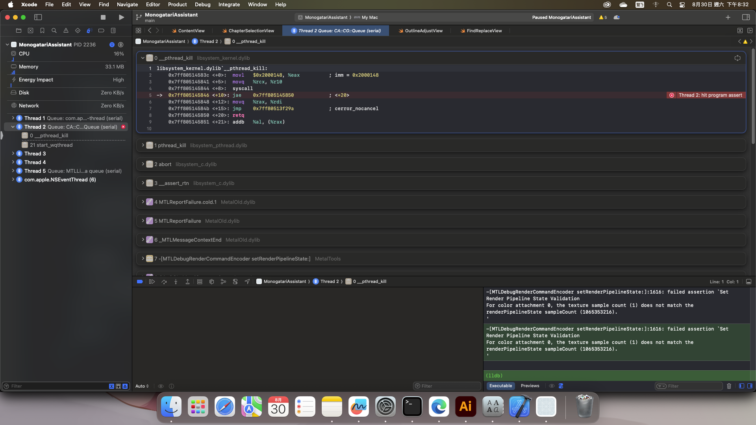
Task: Open the Integrate menu
Action: coord(229,4)
